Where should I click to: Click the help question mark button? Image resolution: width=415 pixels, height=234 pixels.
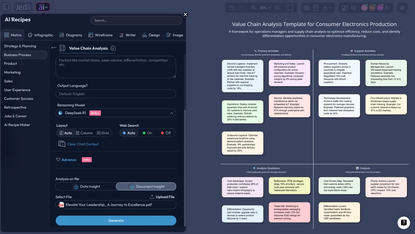(x=404, y=223)
